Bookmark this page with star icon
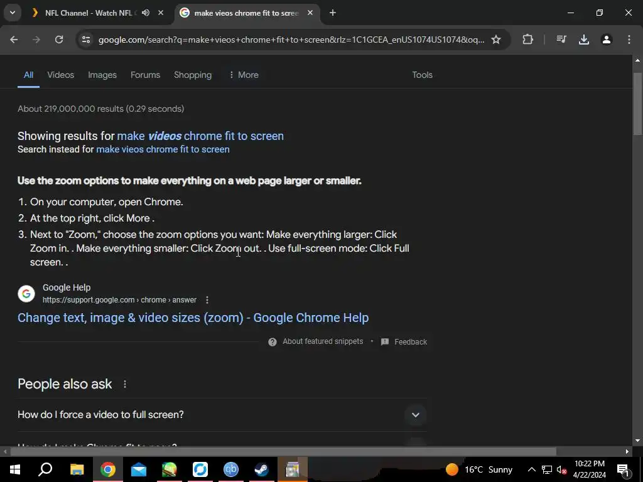Viewport: 643px width, 482px height. [x=496, y=40]
